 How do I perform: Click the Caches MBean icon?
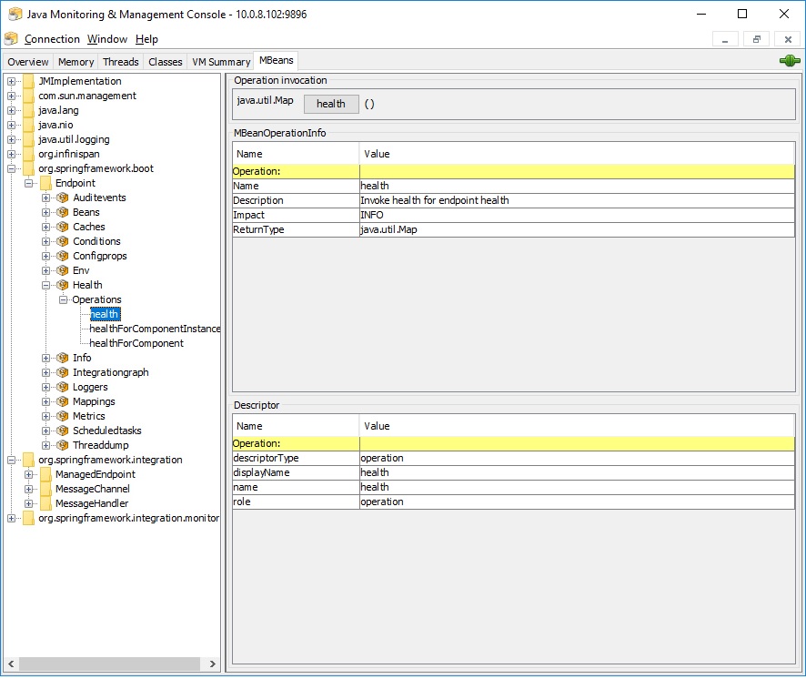pos(63,227)
